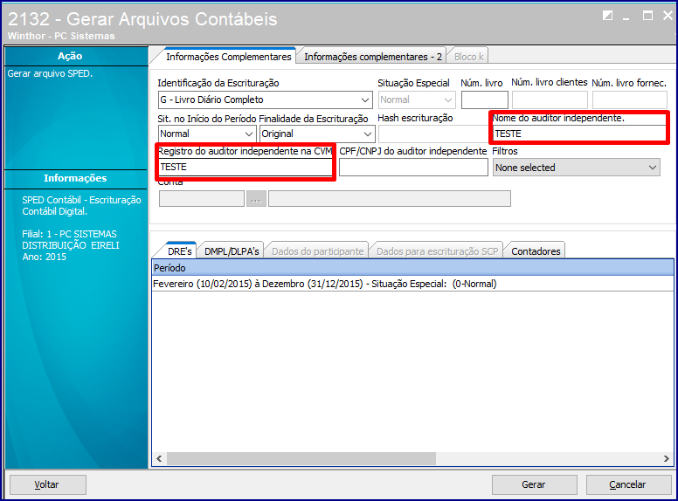
Task: Switch to the DMPL/DLPA's tab
Action: (232, 251)
